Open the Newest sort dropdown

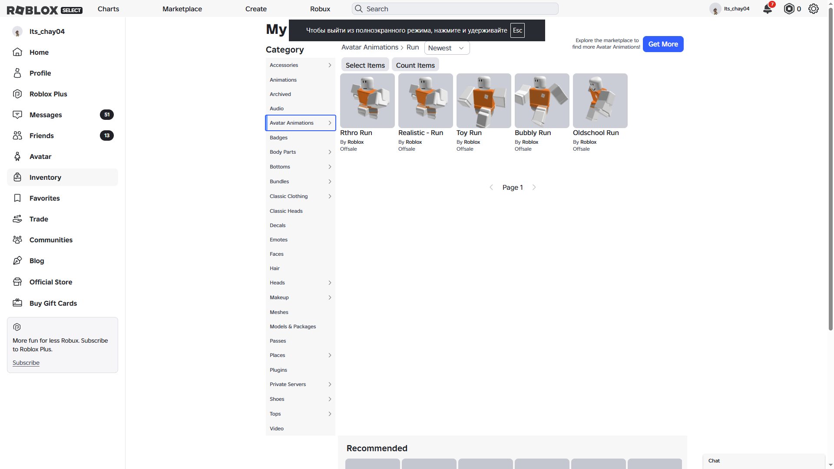click(x=447, y=48)
